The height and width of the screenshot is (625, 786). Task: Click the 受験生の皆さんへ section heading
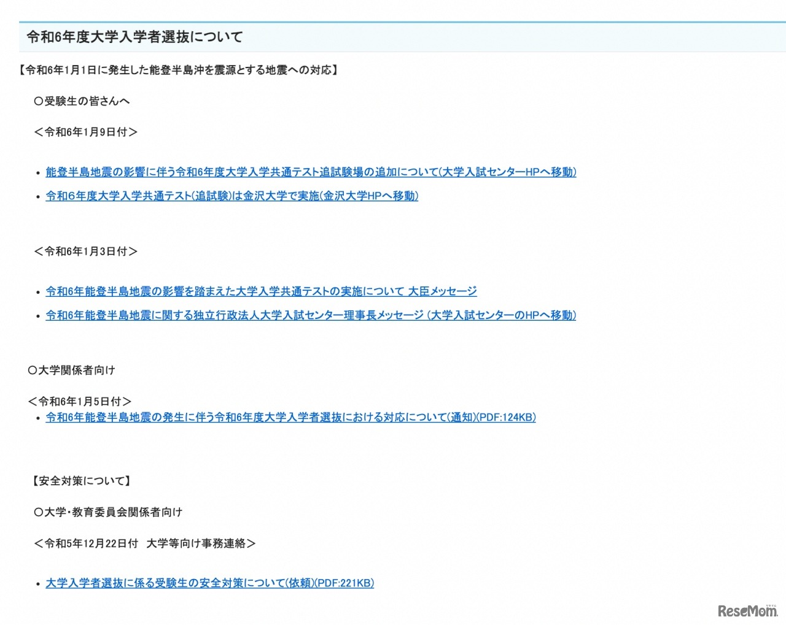[x=83, y=101]
